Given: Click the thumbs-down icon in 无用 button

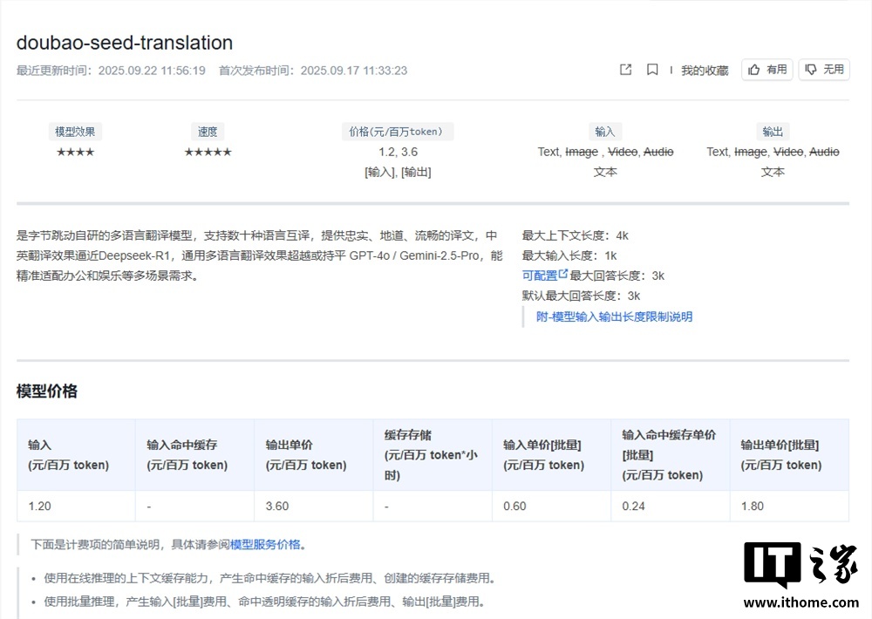Looking at the screenshot, I should point(813,71).
